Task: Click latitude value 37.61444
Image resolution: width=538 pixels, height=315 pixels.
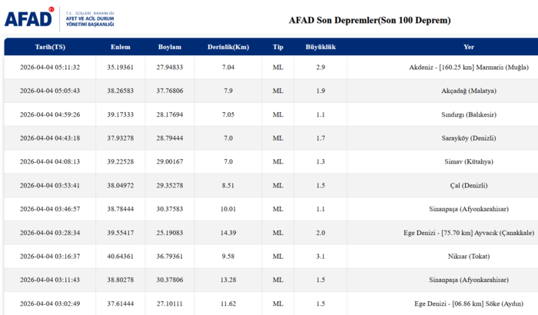Action: [x=121, y=303]
